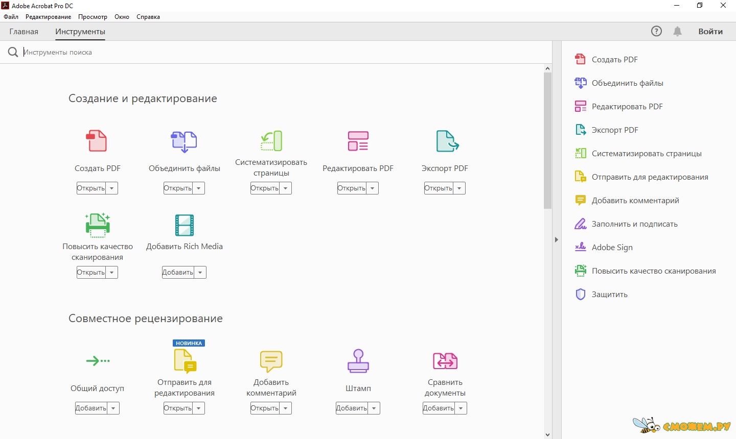Click Создать PDF icon in right sidebar
The height and width of the screenshot is (439, 736).
point(580,59)
